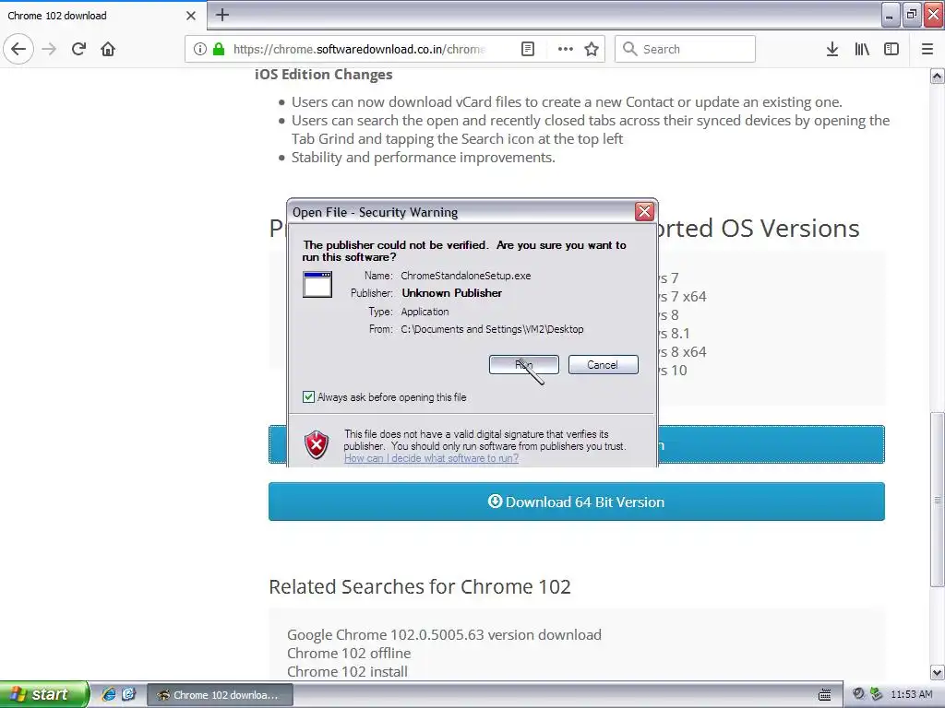
Task: Click 'Google Chrome 102.0.5005.63 version download' text
Action: coord(444,634)
